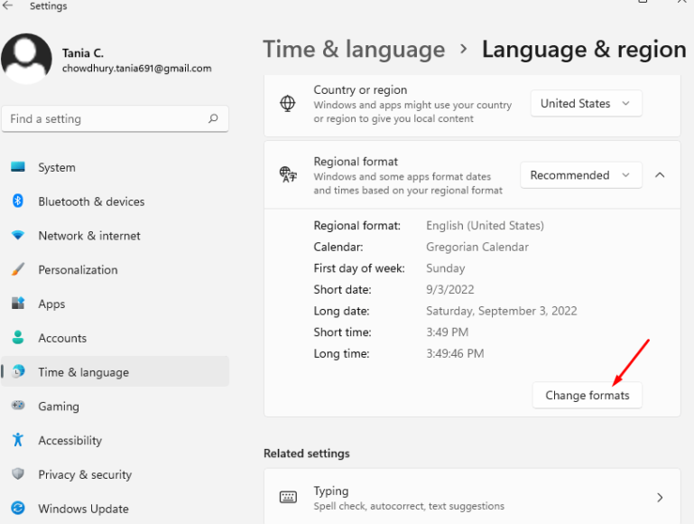The height and width of the screenshot is (524, 694).
Task: Open the user profile avatar picture
Action: click(26, 59)
